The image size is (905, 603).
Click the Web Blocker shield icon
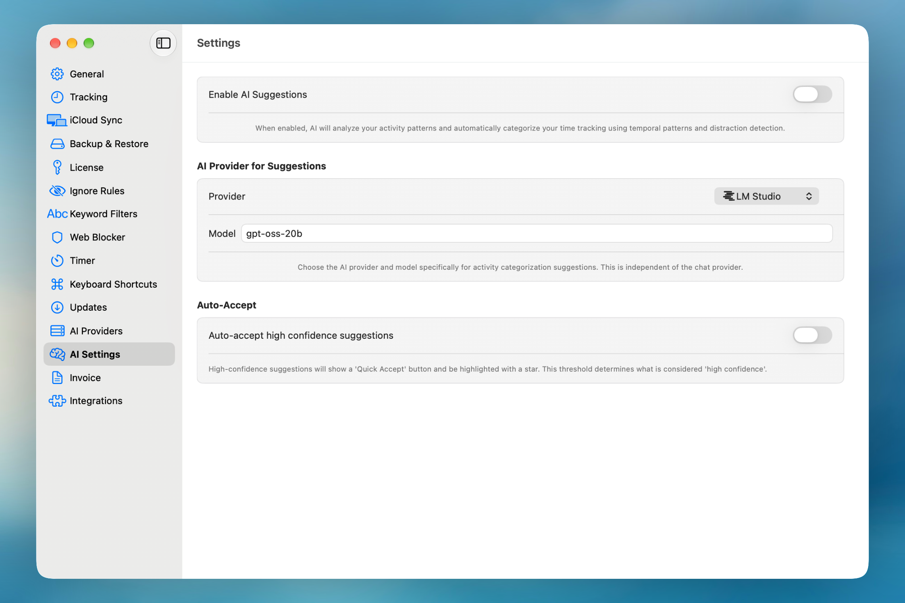[x=57, y=237]
